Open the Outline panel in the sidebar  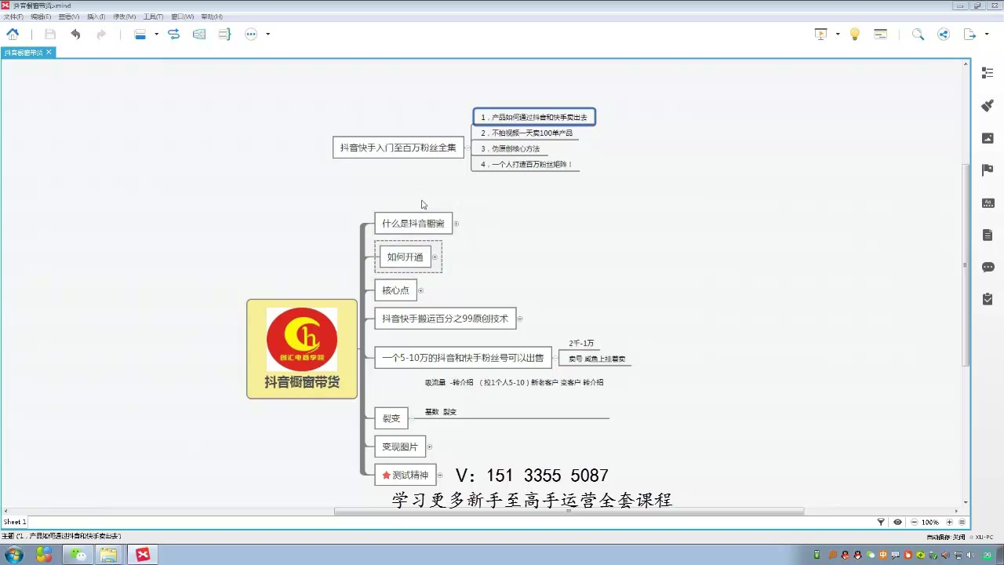pos(988,73)
